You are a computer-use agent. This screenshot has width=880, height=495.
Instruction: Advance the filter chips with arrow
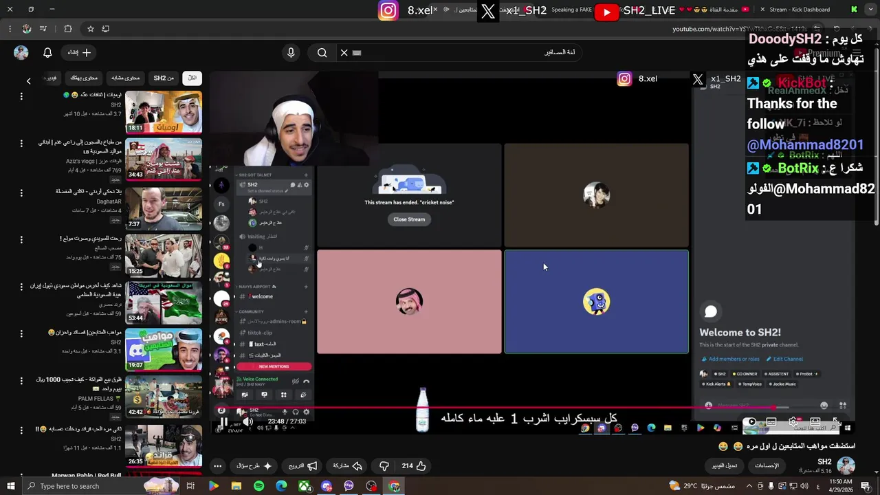pyautogui.click(x=28, y=80)
